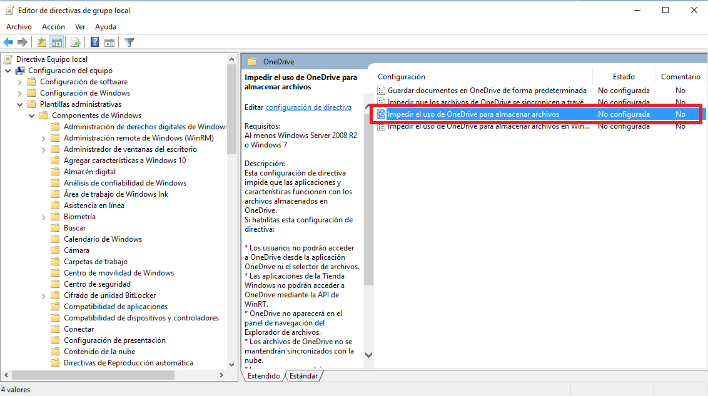Image resolution: width=708 pixels, height=396 pixels.
Task: Collapse the Configuración del equipo node
Action: [x=8, y=71]
